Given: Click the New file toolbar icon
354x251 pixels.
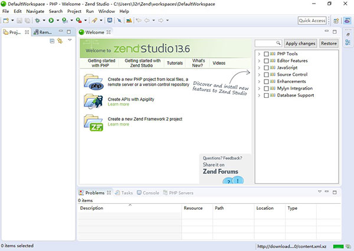Looking at the screenshot, I should 5,21.
